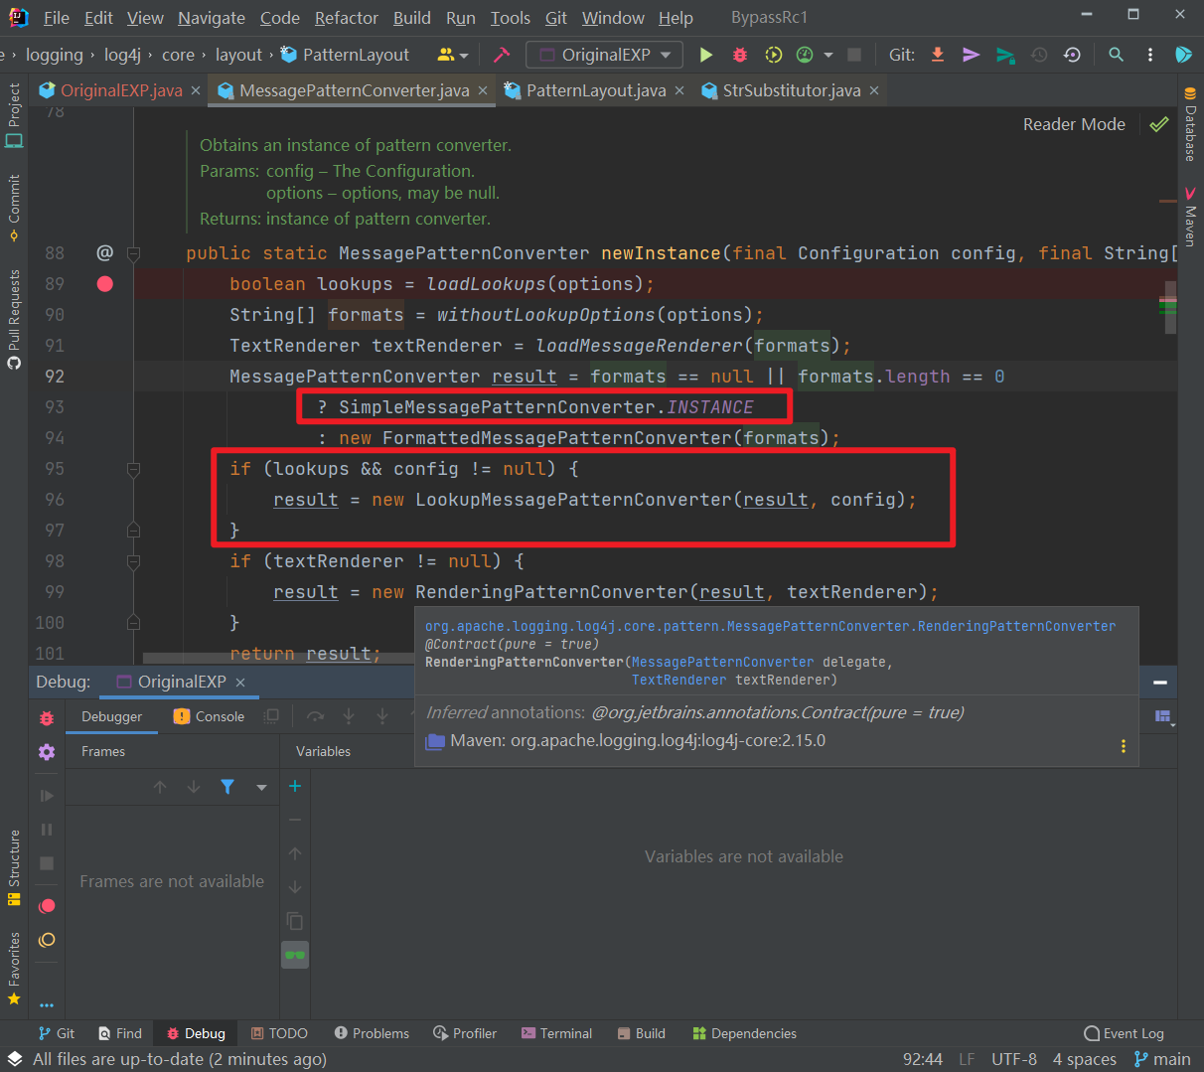1204x1072 pixels.
Task: Collapse the method fold marker at line 88
Action: (x=133, y=253)
